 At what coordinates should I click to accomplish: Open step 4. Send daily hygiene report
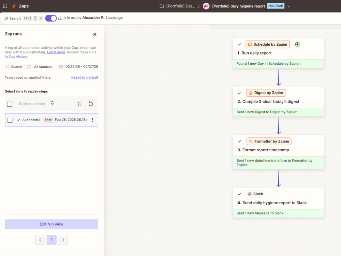(x=272, y=203)
